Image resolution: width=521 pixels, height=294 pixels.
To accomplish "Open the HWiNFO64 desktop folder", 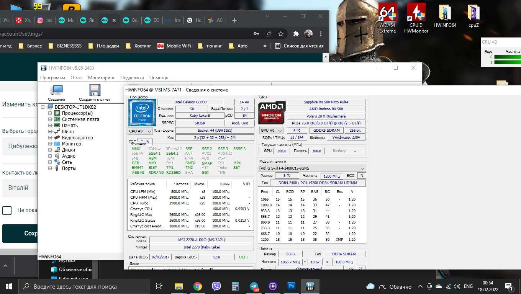I will point(445,17).
